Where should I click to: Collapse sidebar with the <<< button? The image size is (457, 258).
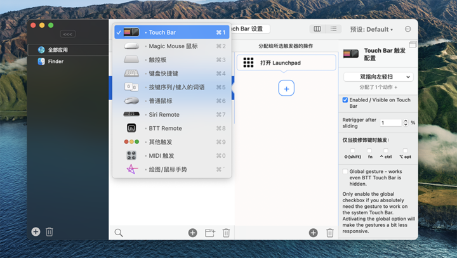(68, 34)
